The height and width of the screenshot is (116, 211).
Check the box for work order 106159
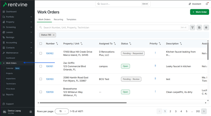(41, 92)
